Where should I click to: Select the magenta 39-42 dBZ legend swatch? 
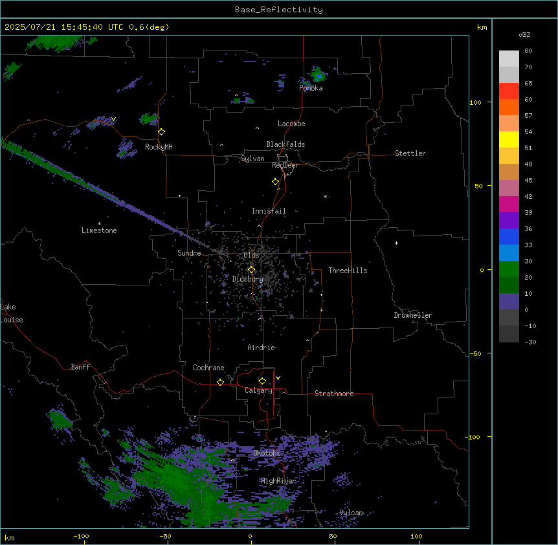tap(509, 204)
